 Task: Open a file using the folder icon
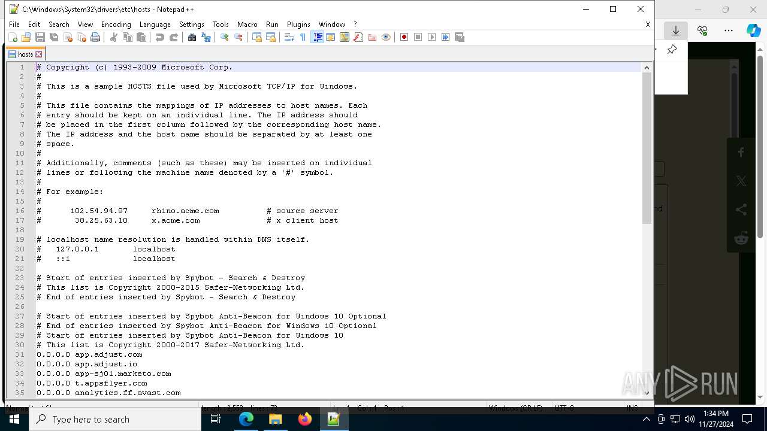[26, 37]
